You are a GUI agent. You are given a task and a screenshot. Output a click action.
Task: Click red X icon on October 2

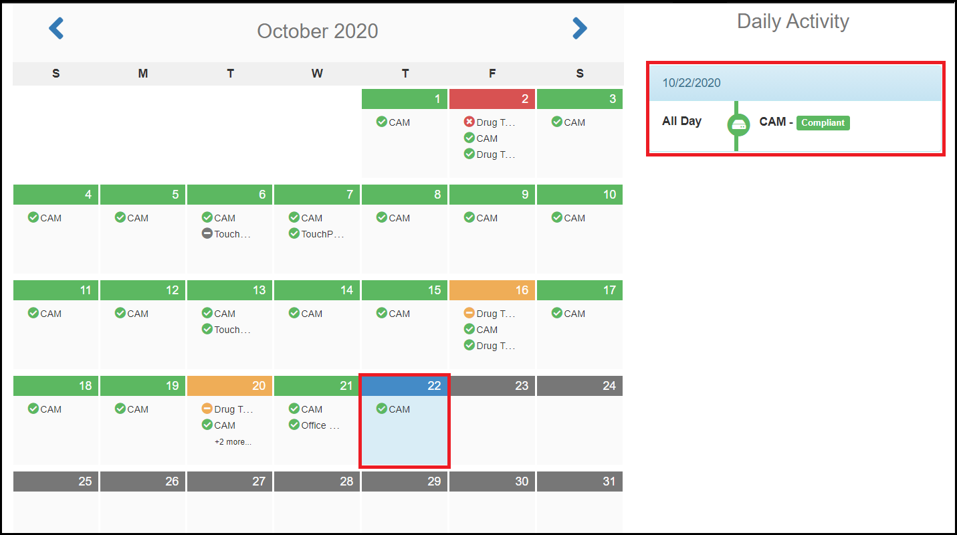click(469, 122)
